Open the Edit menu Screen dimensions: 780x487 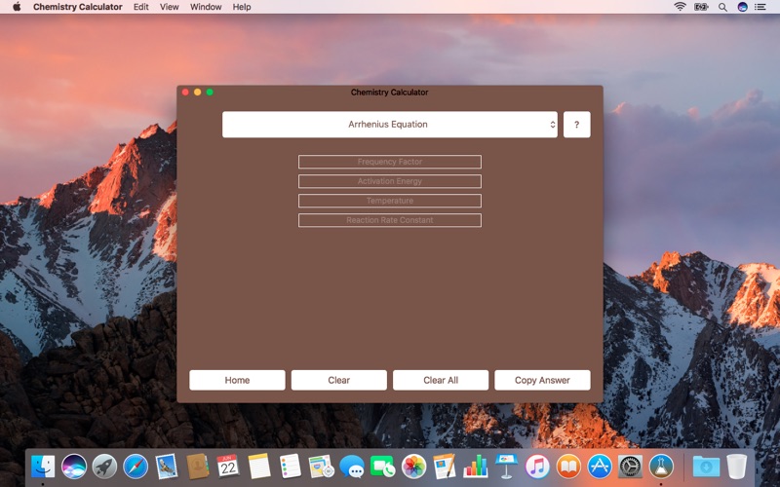pos(141,7)
